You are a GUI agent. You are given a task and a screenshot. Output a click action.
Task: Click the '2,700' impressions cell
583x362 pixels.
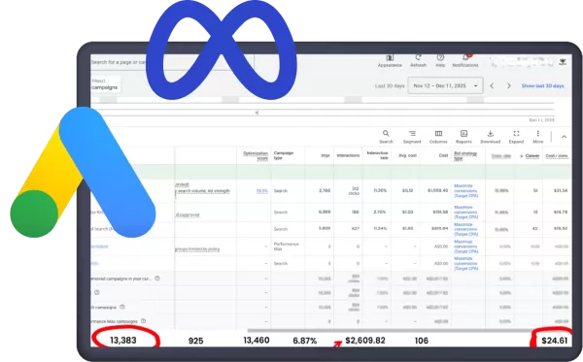[325, 190]
